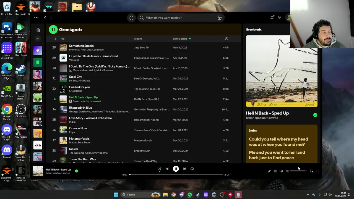
Task: Open the Clash Royale desktop icon
Action: pyautogui.click(x=21, y=49)
